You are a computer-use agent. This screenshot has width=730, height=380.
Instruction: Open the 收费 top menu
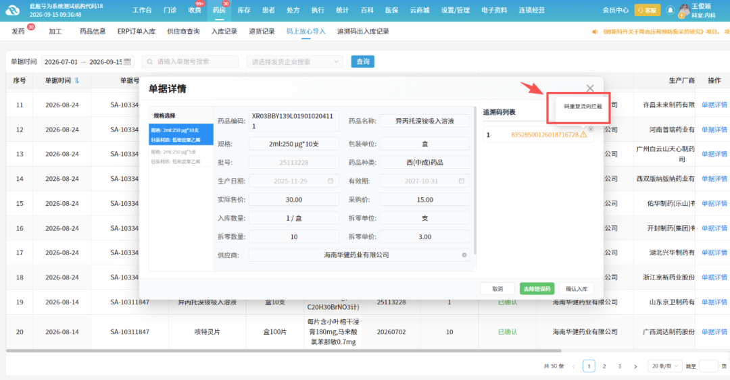point(195,10)
